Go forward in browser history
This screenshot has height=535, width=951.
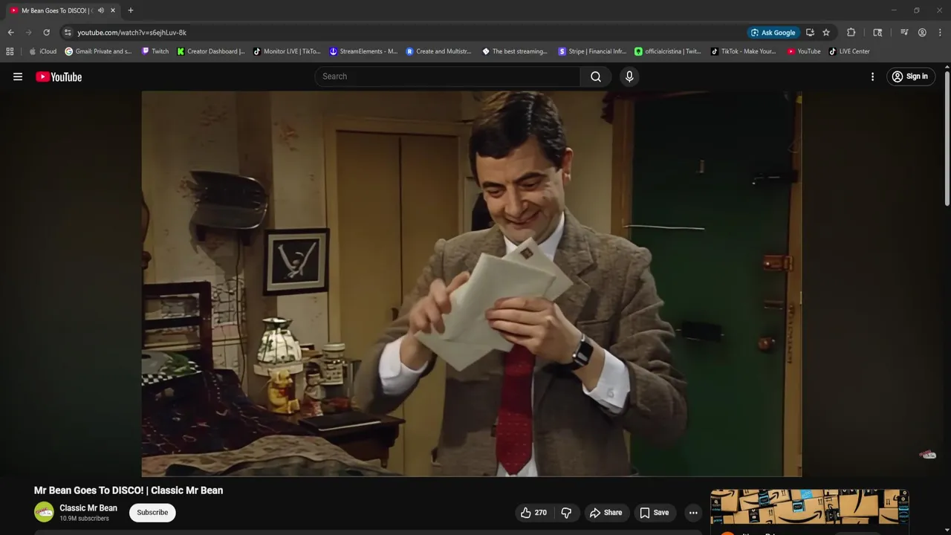point(28,33)
